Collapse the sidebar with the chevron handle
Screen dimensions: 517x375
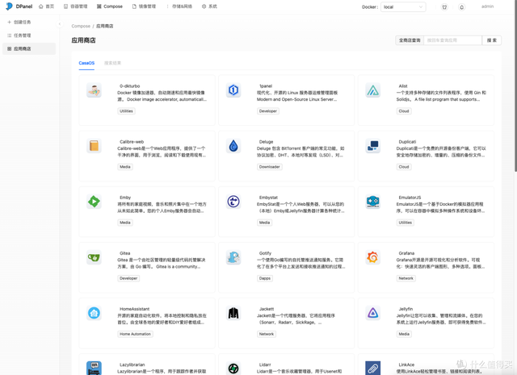click(60, 23)
